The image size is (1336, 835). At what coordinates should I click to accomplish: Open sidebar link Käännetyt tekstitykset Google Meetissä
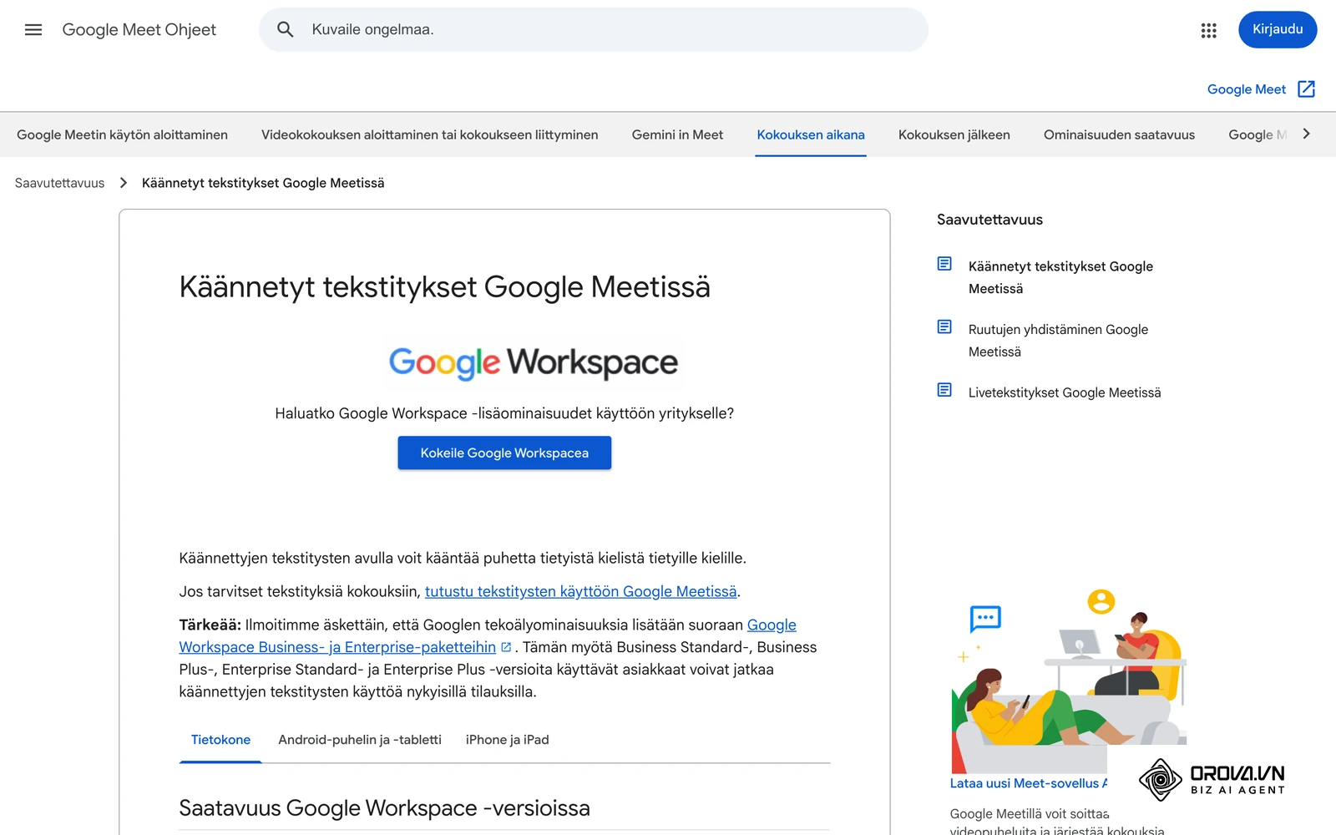pyautogui.click(x=1060, y=277)
